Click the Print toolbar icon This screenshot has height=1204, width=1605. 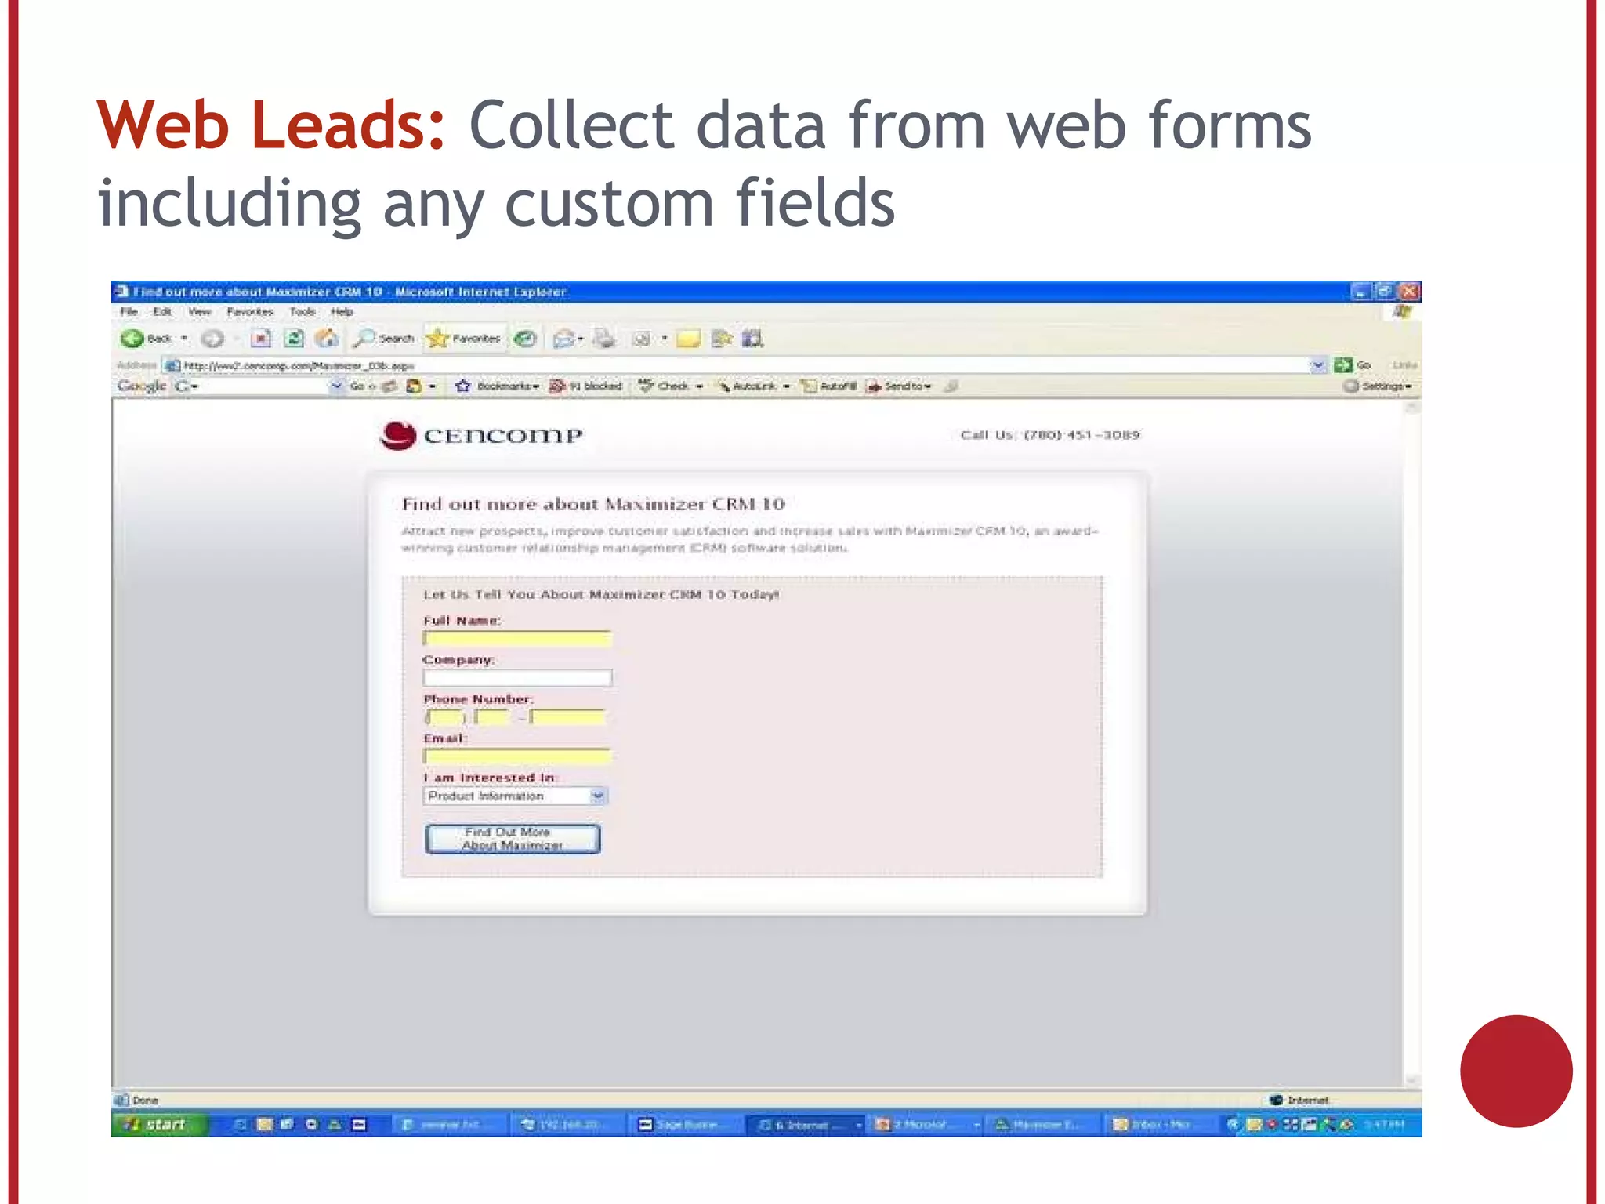click(x=604, y=339)
